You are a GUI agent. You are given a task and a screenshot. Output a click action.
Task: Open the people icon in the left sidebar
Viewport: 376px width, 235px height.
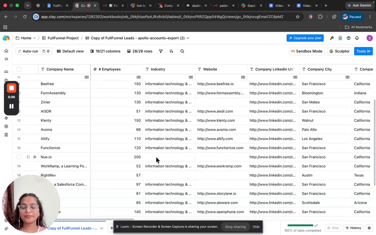point(6,72)
